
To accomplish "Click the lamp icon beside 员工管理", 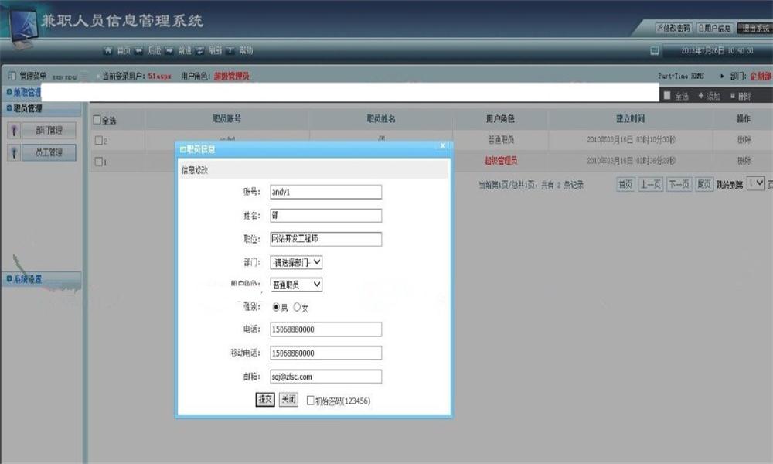I will 13,152.
